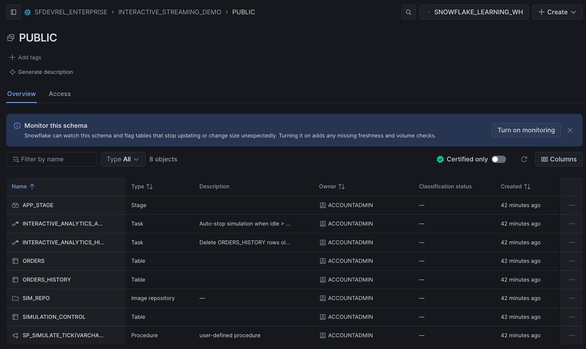The width and height of the screenshot is (586, 349).
Task: Open the search magnifier button
Action: point(408,12)
